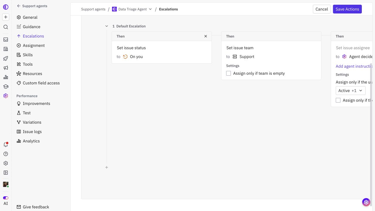
Task: Open Give feedback at bottom left
Action: (x=33, y=207)
